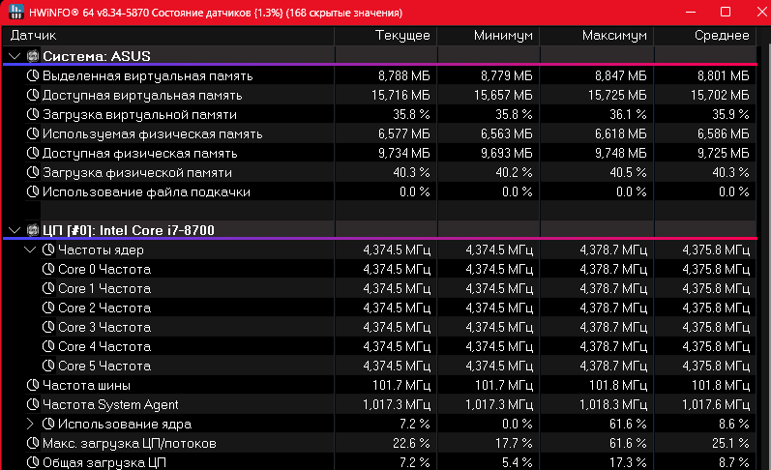Collapse the ЦП [#0] Intel Core group
This screenshot has width=771, height=470.
(14, 230)
